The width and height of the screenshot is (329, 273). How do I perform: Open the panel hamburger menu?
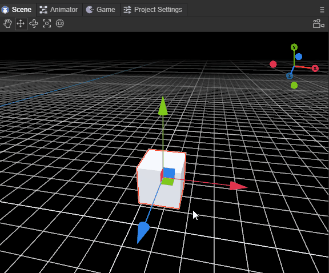pyautogui.click(x=322, y=10)
